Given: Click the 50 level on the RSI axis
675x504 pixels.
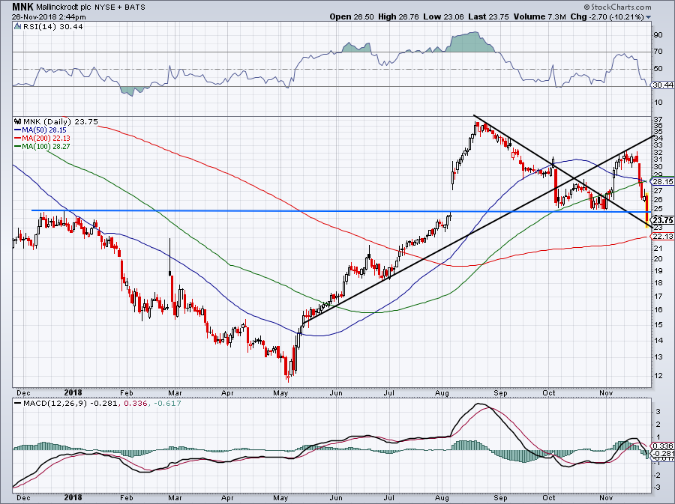Looking at the screenshot, I should point(658,69).
